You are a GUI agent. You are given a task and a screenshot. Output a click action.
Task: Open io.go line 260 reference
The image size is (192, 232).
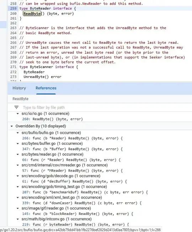tap(53, 119)
